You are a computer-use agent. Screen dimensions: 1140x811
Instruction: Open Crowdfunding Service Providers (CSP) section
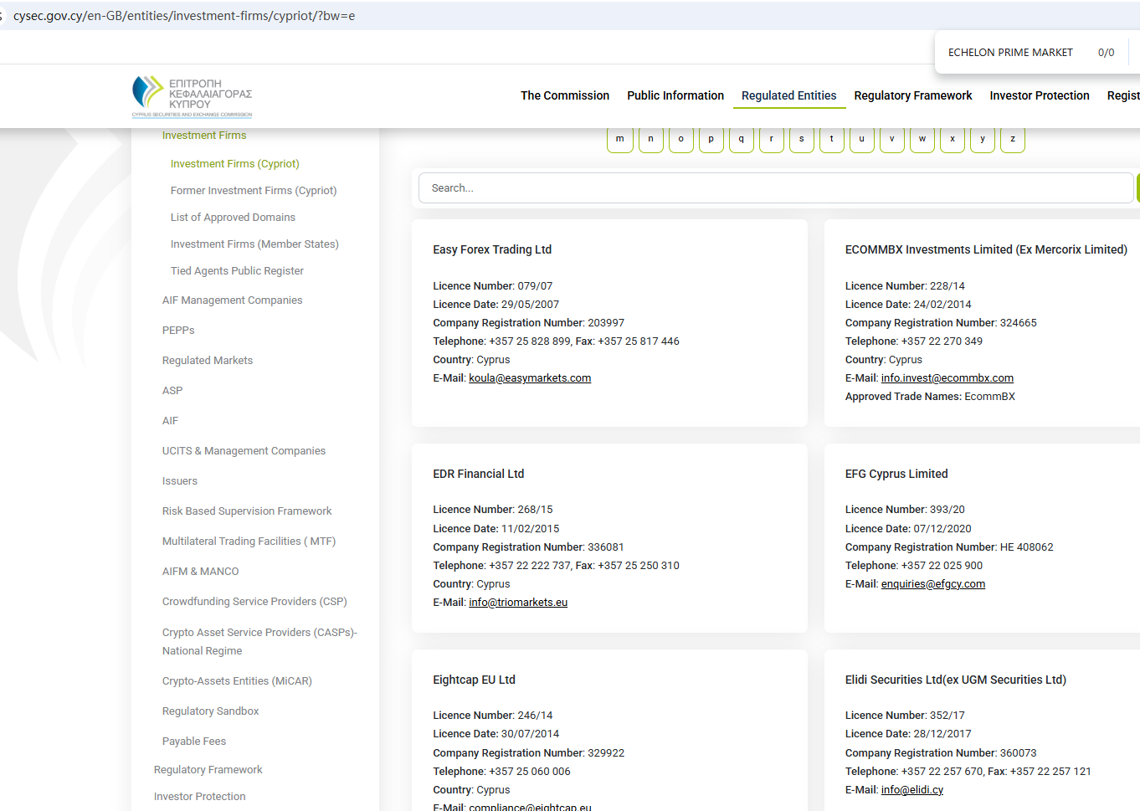point(254,602)
